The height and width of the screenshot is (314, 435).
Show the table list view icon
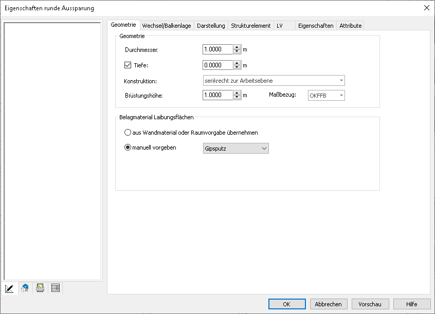tap(56, 288)
